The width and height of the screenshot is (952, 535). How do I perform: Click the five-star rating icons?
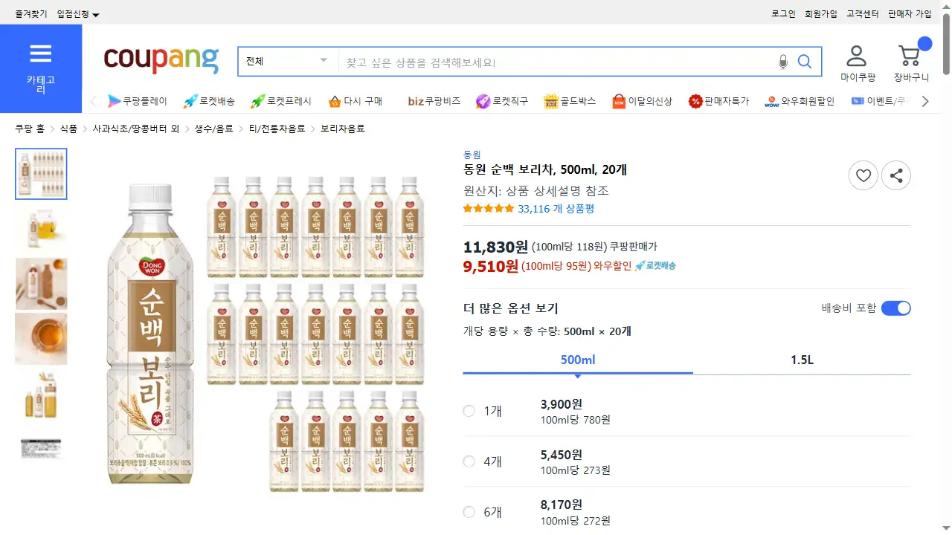pyautogui.click(x=489, y=209)
